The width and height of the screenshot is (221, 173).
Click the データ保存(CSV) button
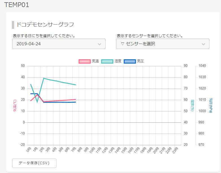(x=34, y=163)
